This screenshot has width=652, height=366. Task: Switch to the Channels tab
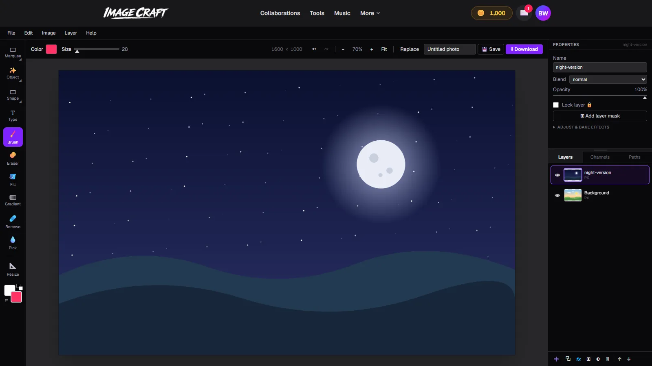pos(600,157)
